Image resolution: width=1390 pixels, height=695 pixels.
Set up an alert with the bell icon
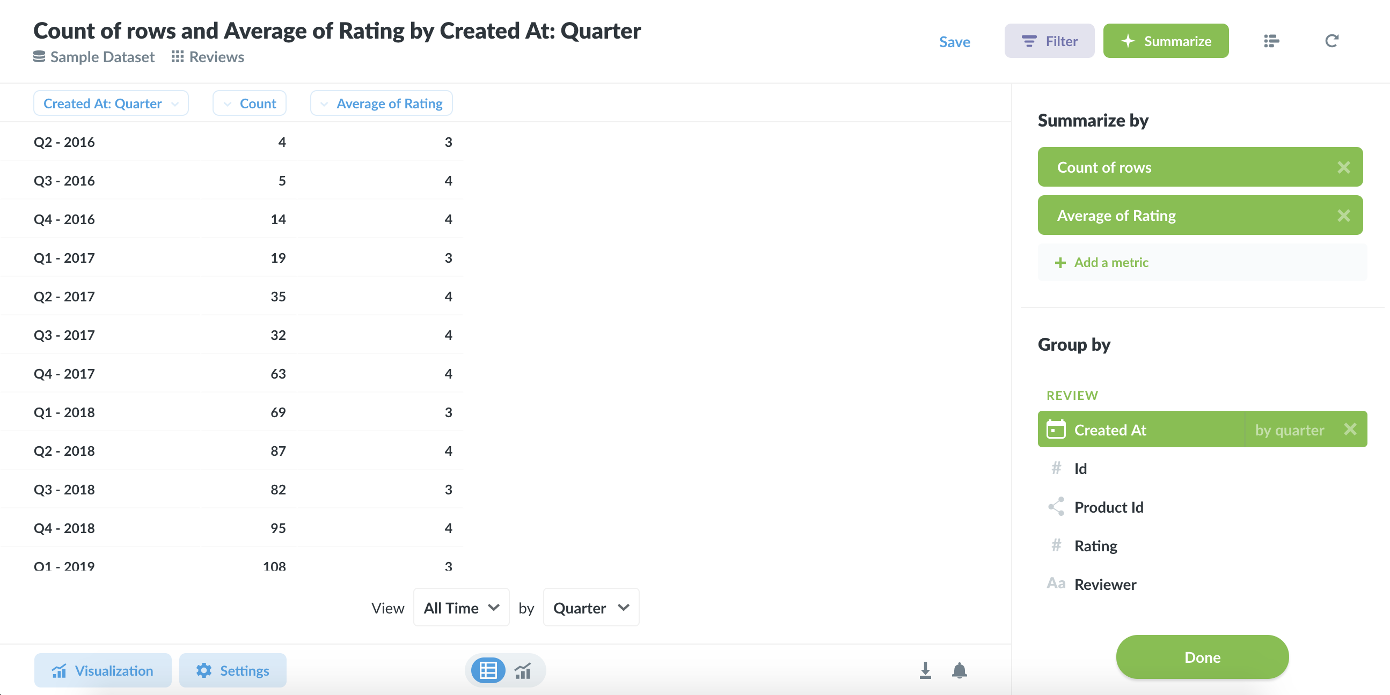pyautogui.click(x=959, y=671)
